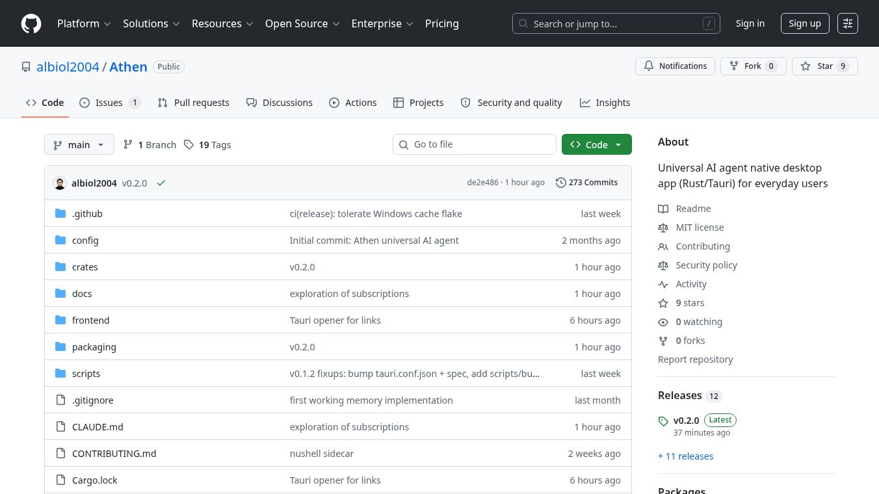Open the green Code dropdown button
The height and width of the screenshot is (494, 879).
[x=597, y=144]
